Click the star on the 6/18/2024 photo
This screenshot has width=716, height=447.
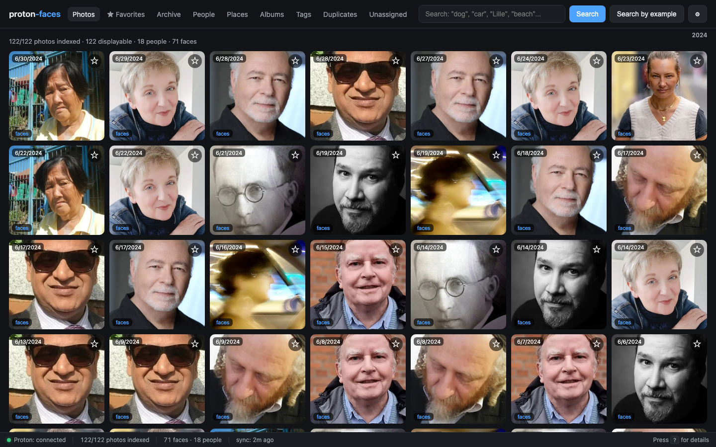(597, 155)
